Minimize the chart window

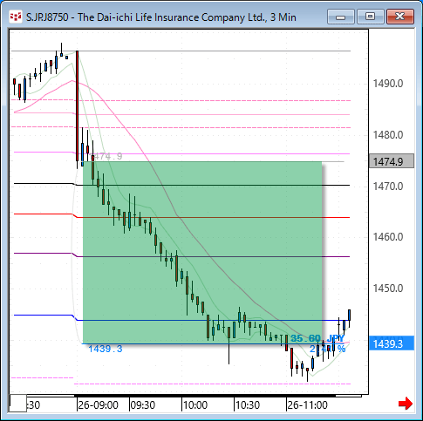tap(341, 17)
